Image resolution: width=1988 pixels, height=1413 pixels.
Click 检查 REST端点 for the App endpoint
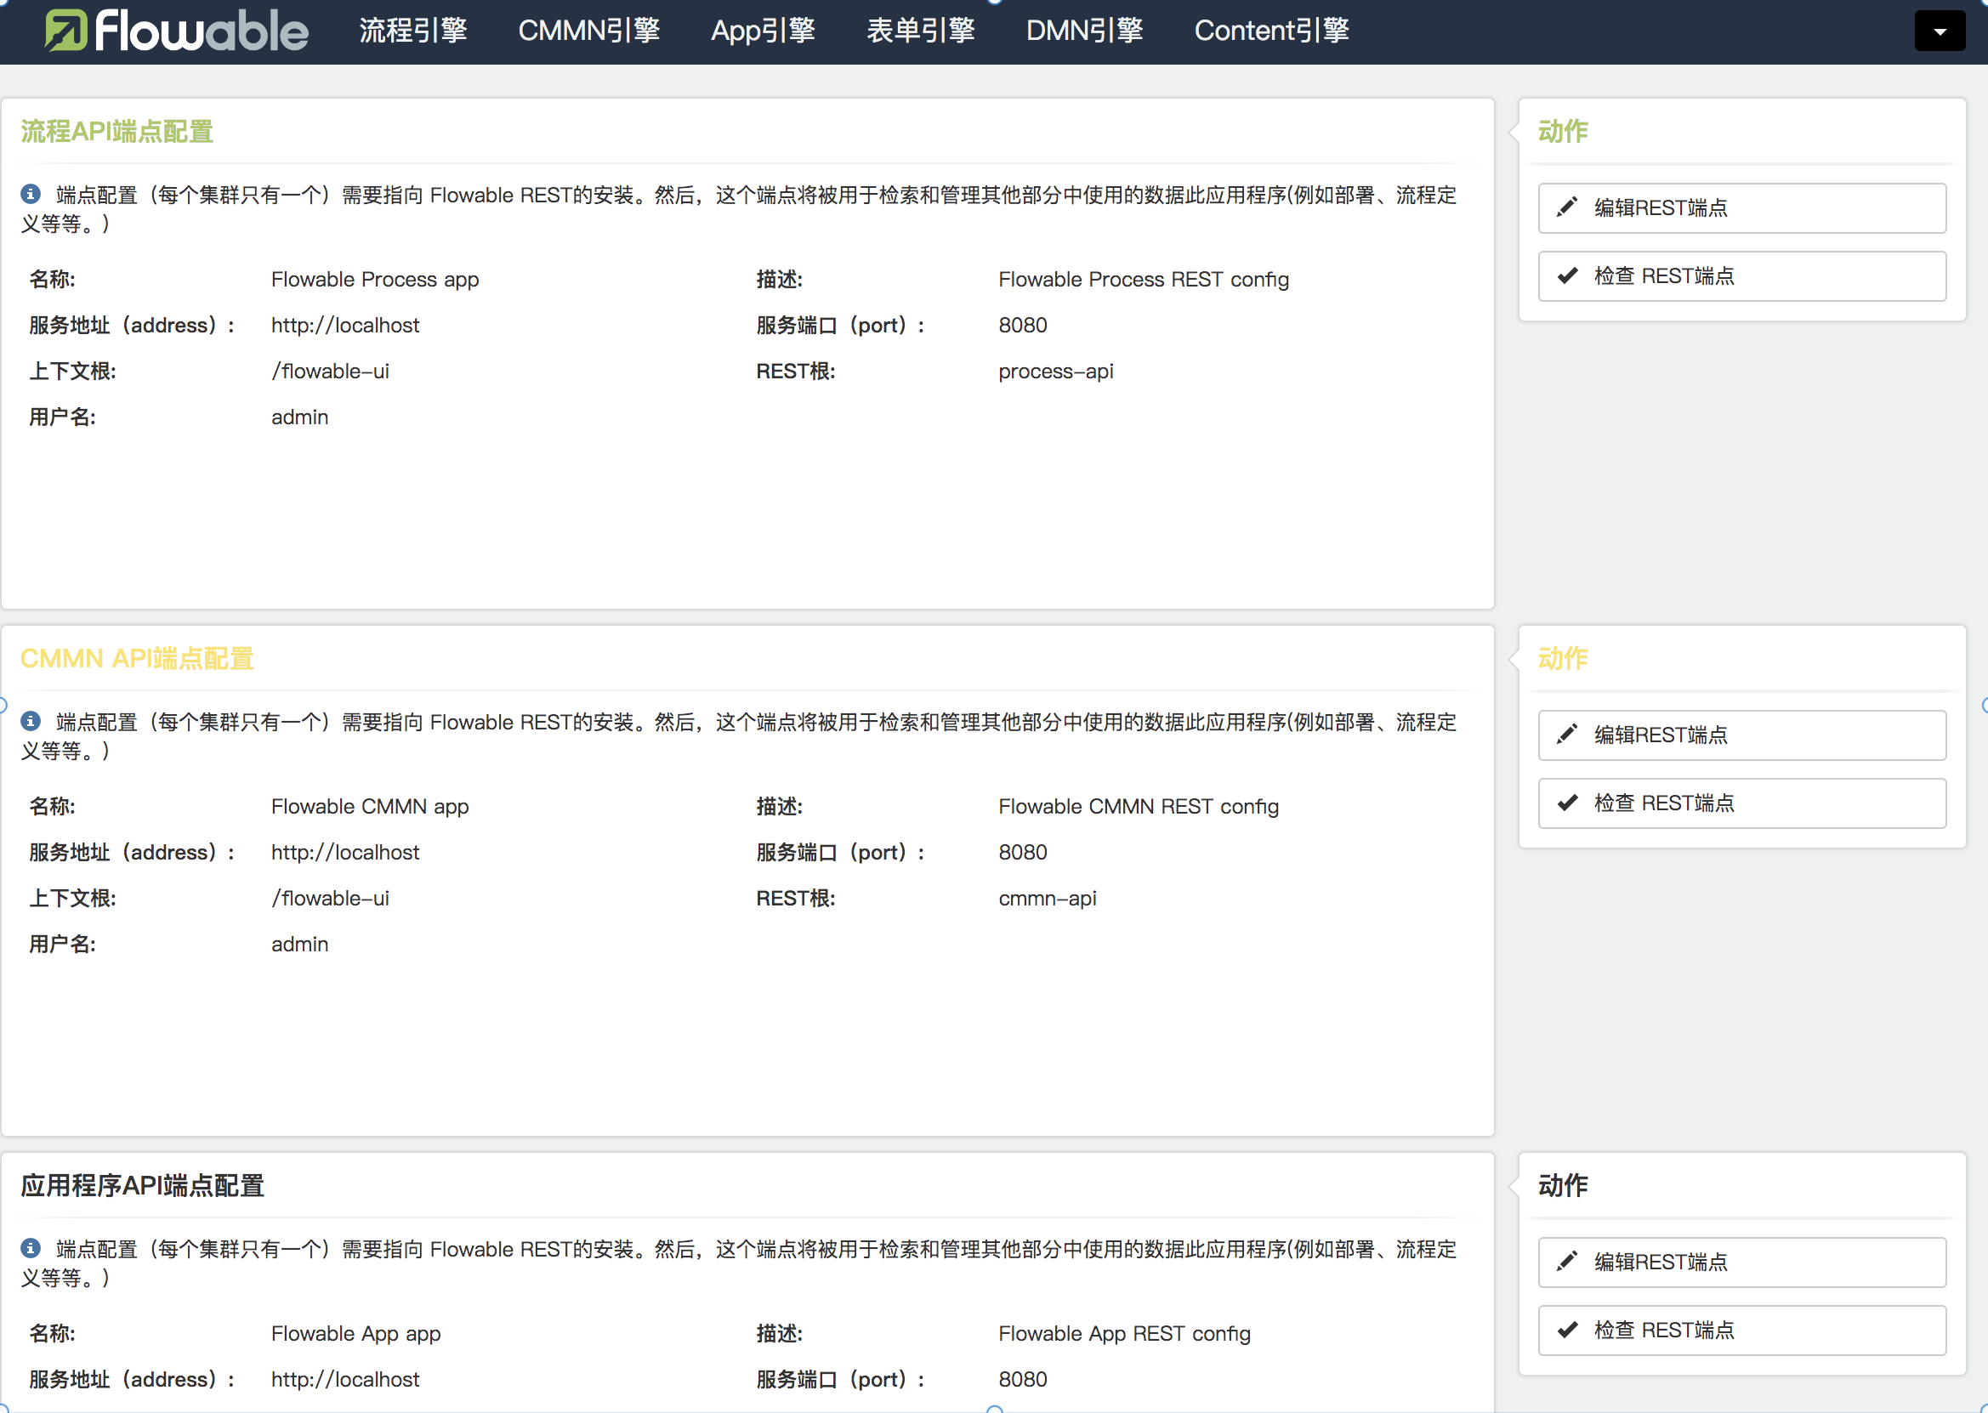[1741, 1331]
